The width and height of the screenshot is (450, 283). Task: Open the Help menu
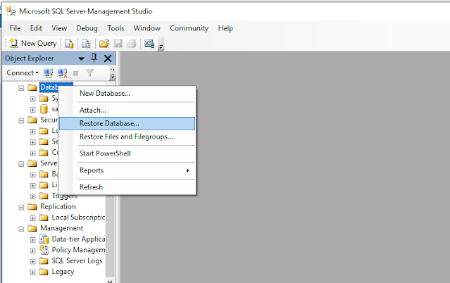click(225, 28)
